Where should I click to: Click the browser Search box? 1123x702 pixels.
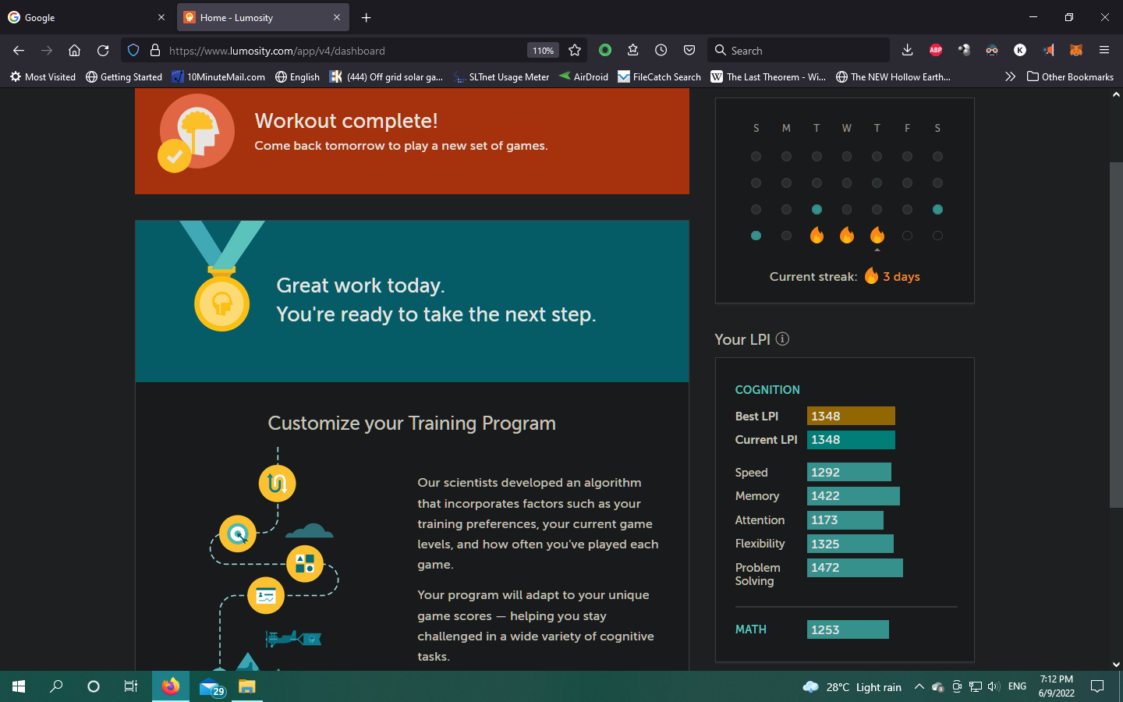coord(799,50)
